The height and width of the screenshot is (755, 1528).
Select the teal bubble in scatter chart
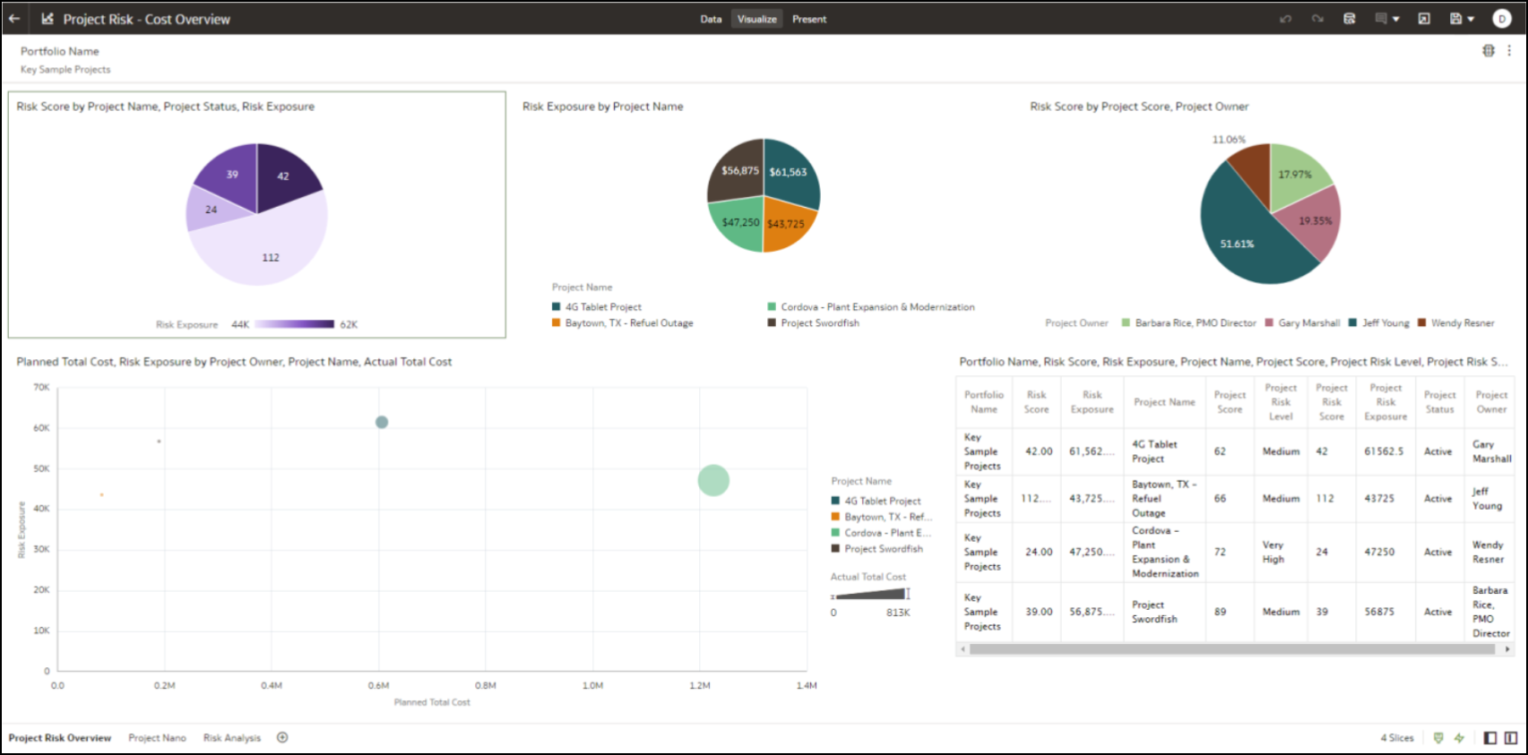click(382, 422)
